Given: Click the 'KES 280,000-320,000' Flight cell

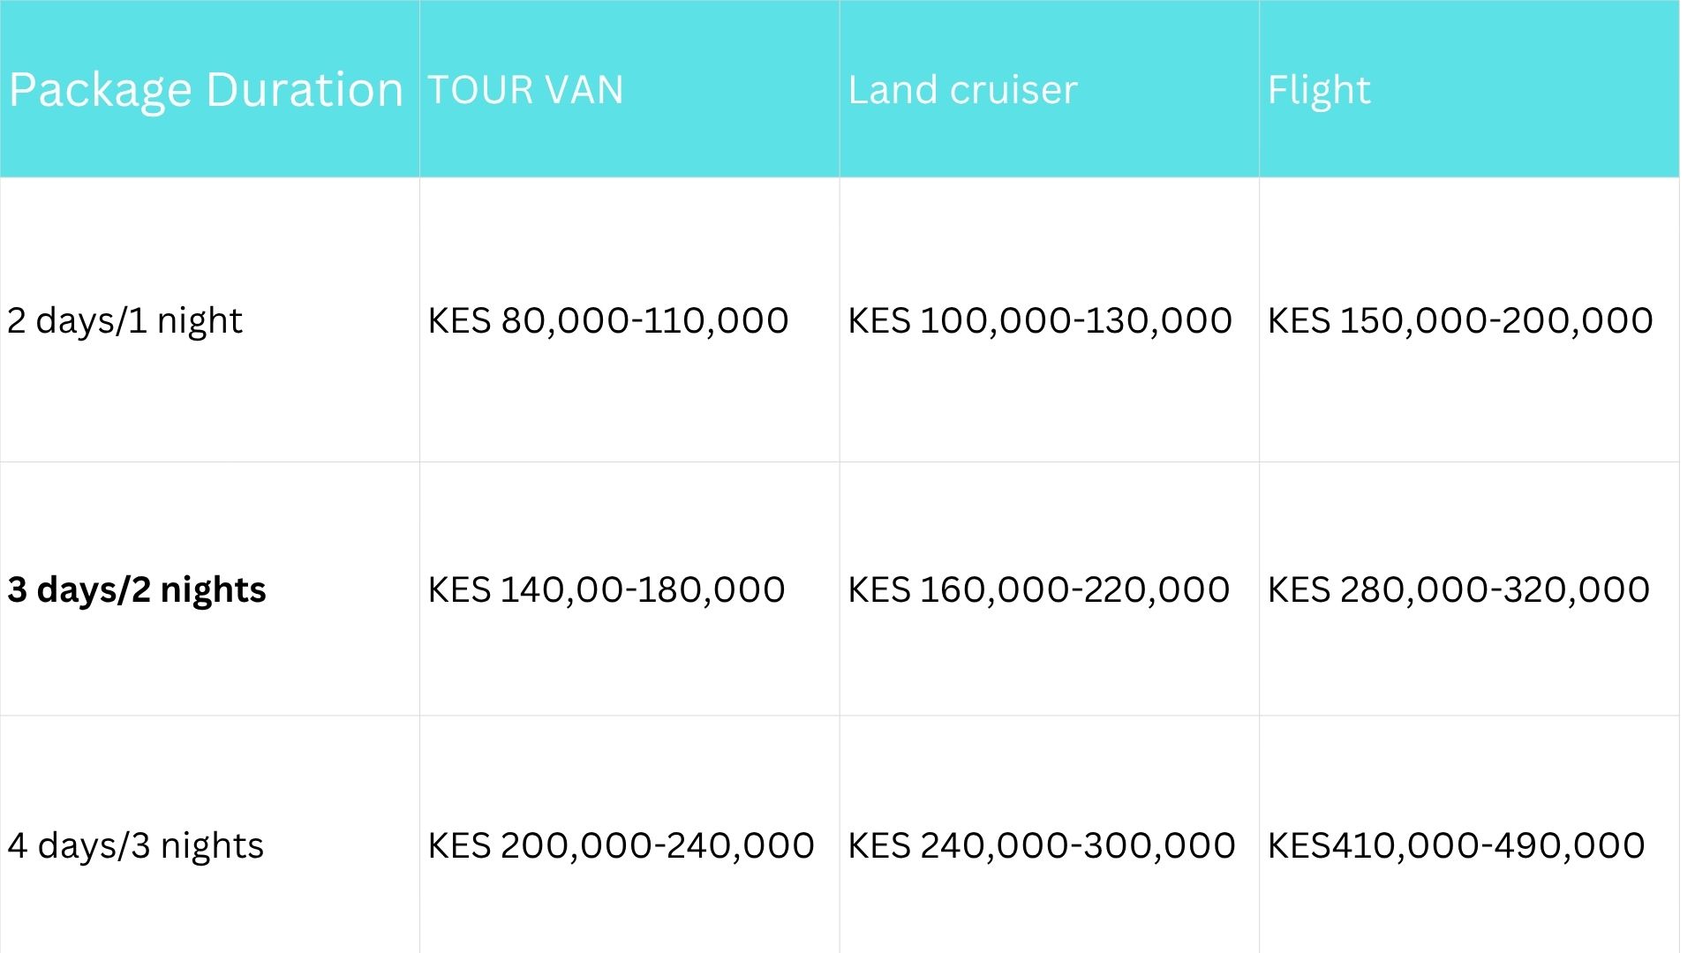Looking at the screenshot, I should tap(1458, 589).
